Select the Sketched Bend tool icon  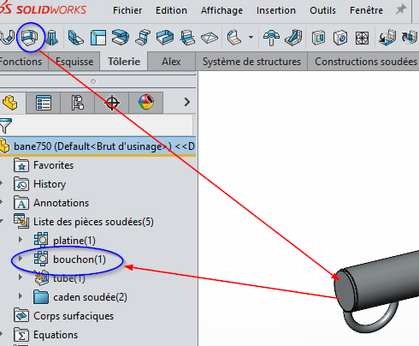(x=187, y=38)
